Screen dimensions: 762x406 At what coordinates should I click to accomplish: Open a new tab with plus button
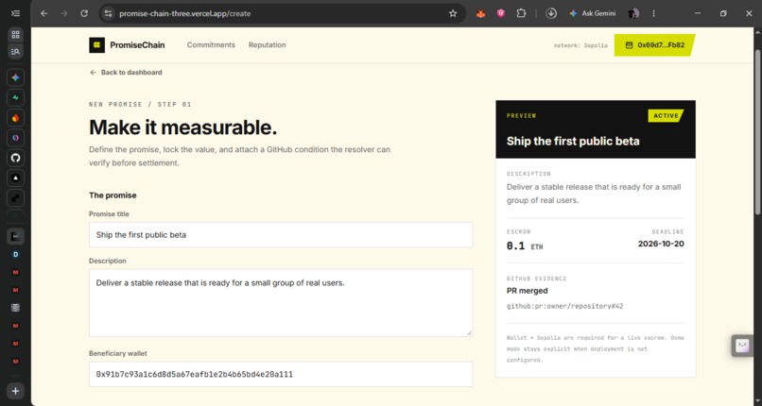point(15,391)
